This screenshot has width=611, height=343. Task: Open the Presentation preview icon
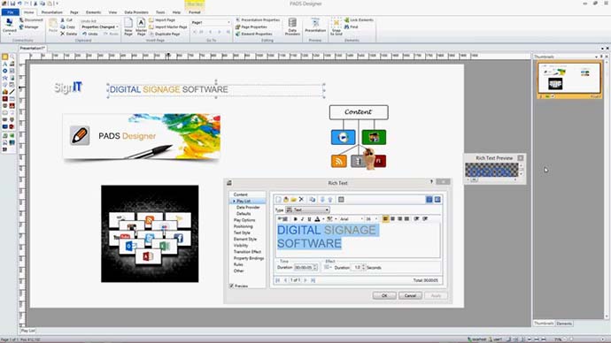[315, 25]
